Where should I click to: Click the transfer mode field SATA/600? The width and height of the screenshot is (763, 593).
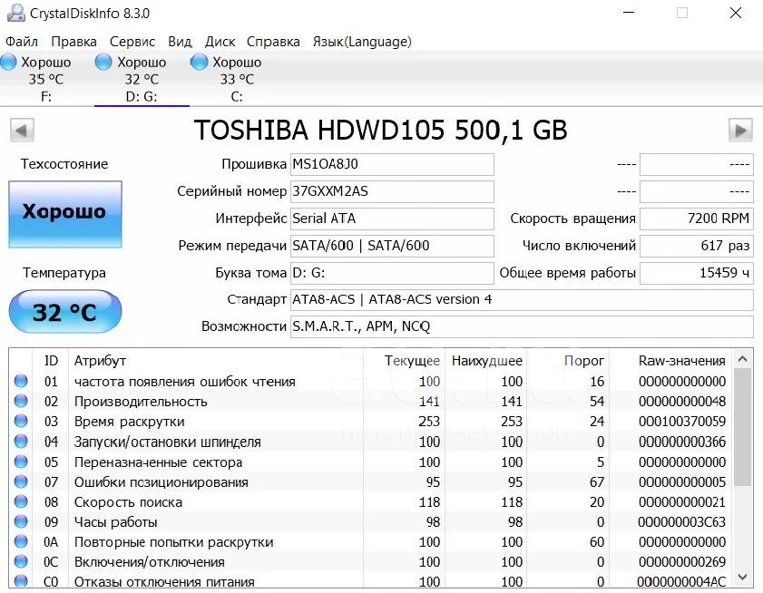click(392, 246)
